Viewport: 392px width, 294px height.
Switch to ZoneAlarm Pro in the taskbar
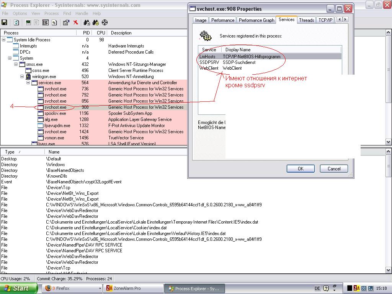point(133,289)
